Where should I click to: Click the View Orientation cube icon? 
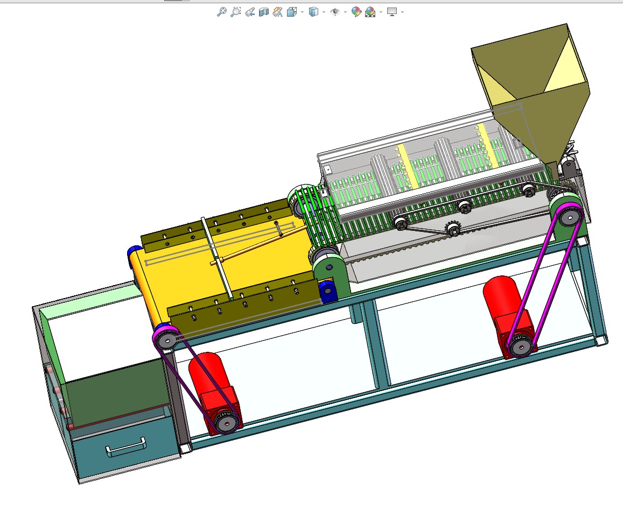pos(292,12)
